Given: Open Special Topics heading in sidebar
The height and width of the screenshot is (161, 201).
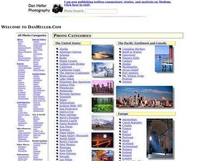Looking at the screenshot, I should click(39, 39).
